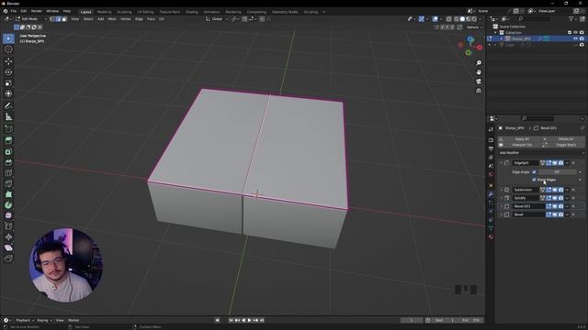
Task: Select the Rotate tool
Action: (8, 71)
